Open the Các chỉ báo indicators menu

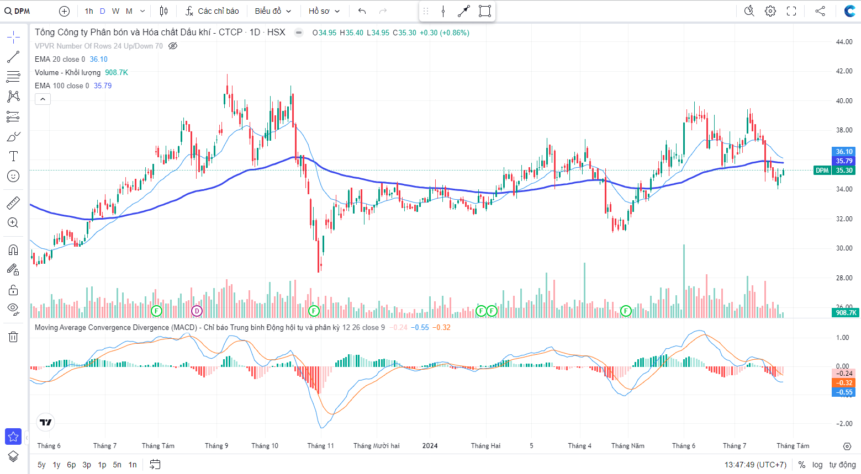pos(212,11)
